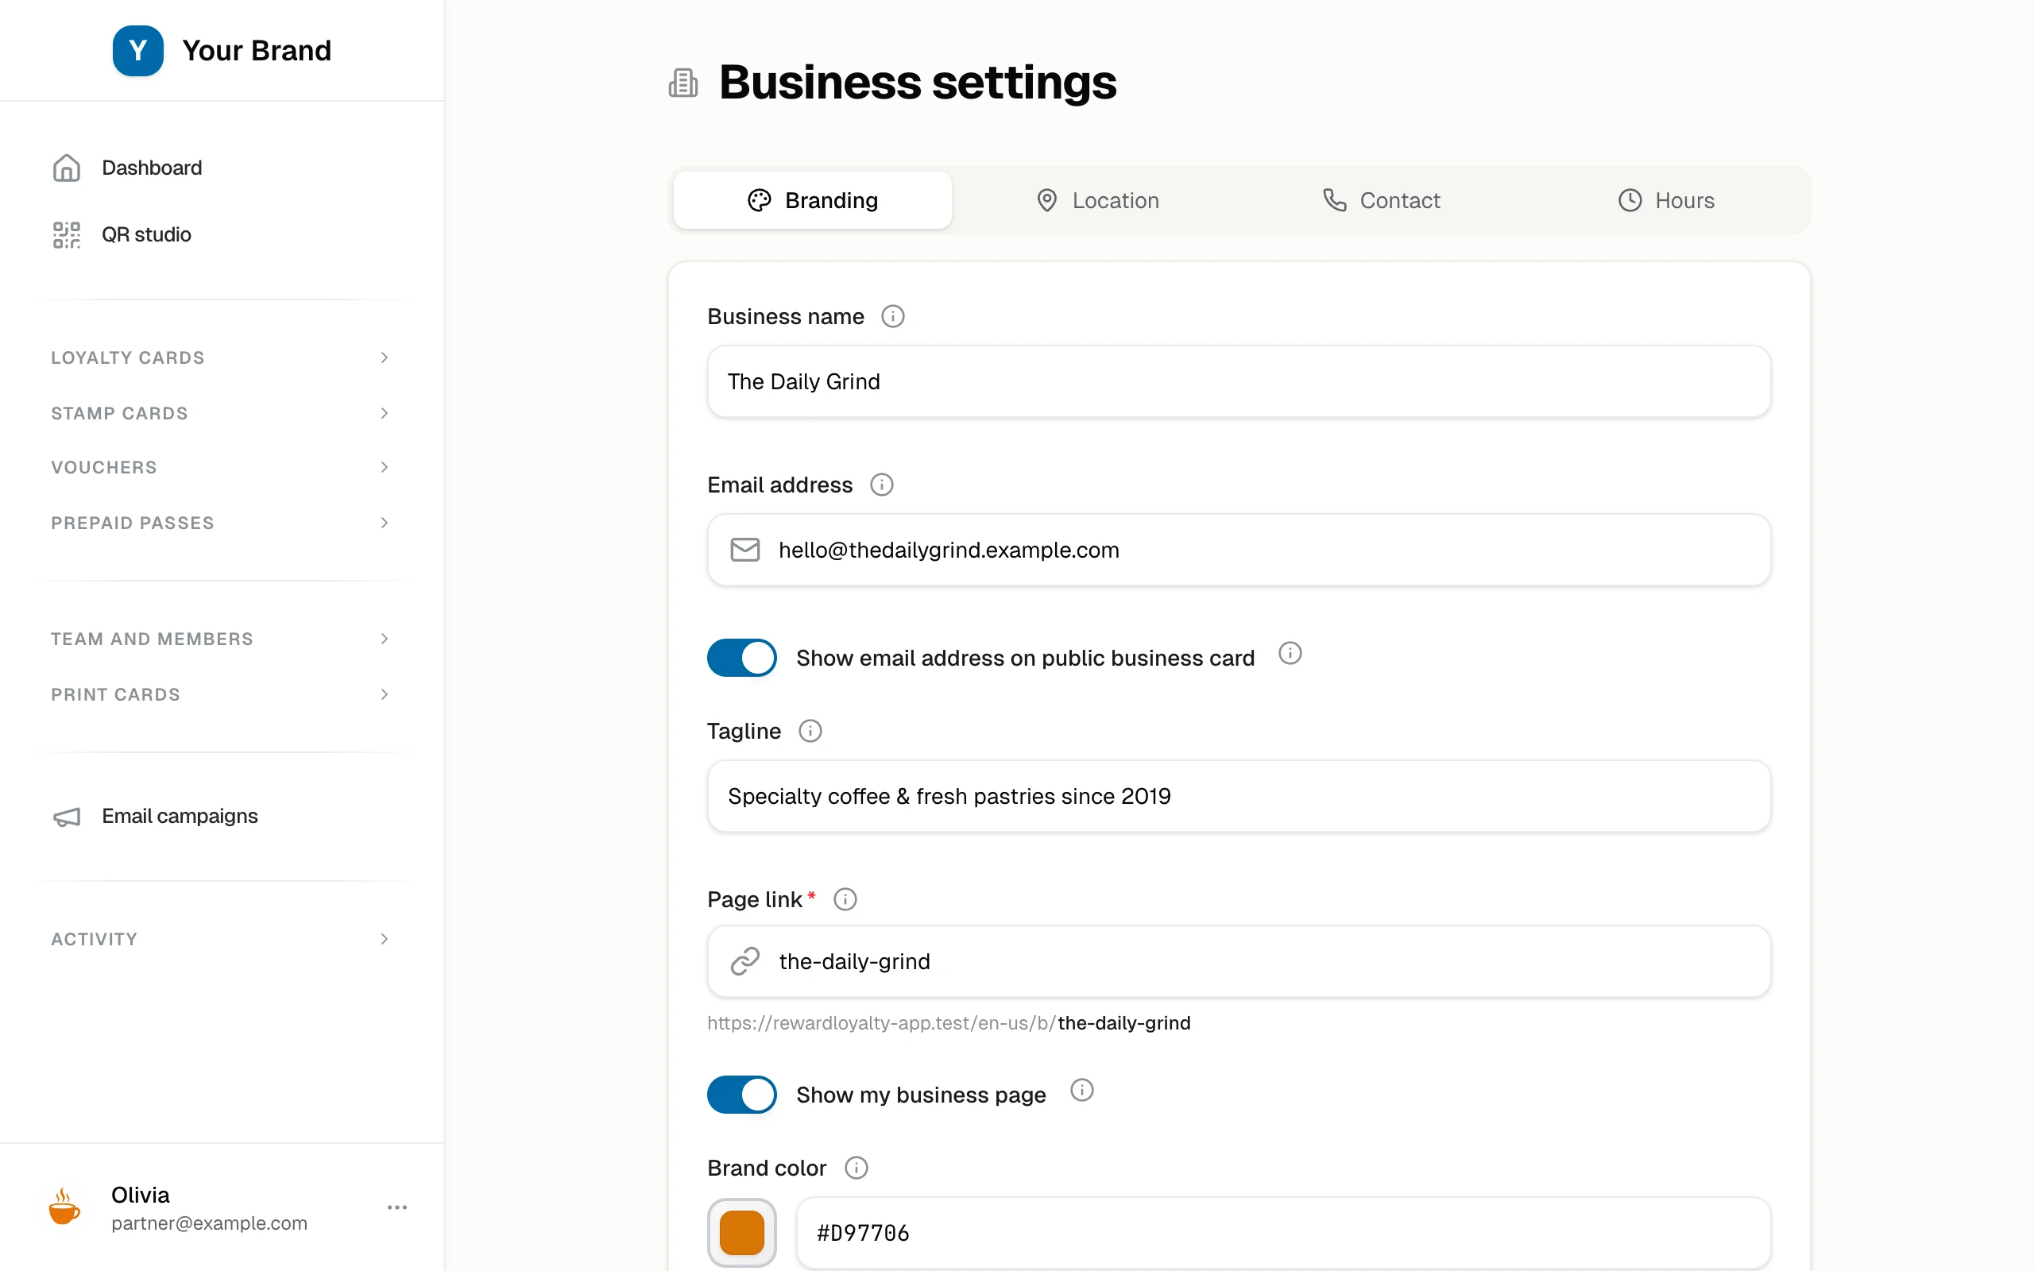Screen dimensions: 2034x1271
Task: Click the Business name input field
Action: (1239, 381)
